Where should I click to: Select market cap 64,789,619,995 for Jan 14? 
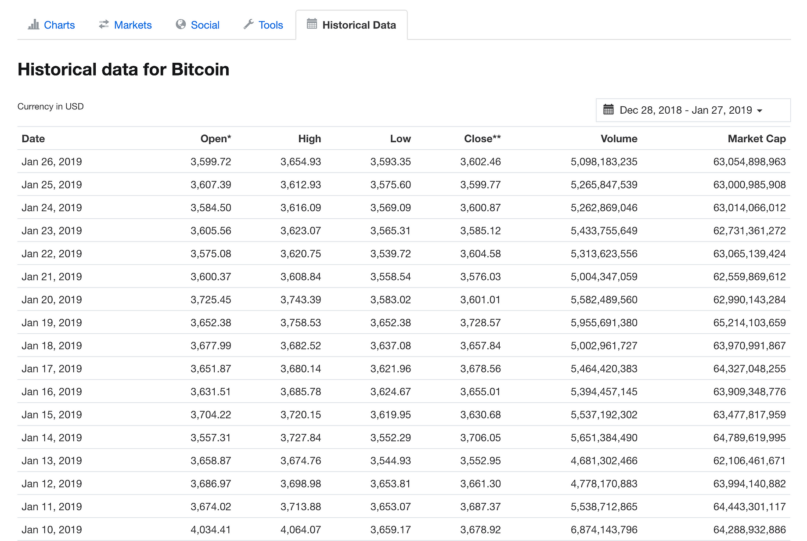749,438
